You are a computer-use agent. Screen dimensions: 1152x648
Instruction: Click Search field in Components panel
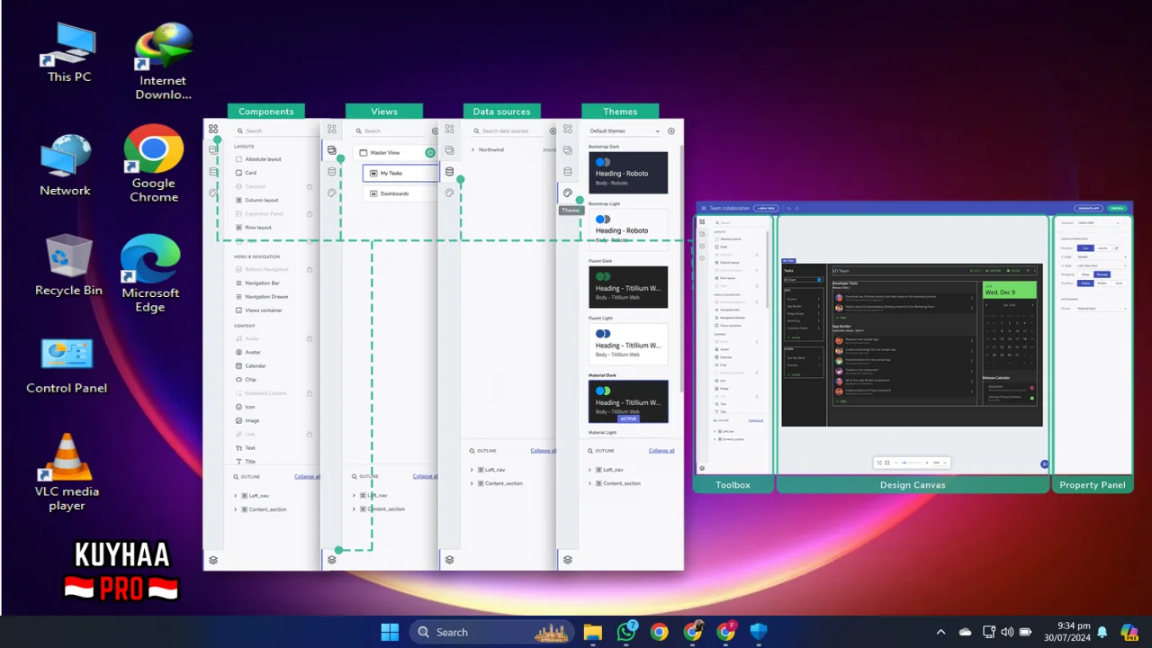click(x=274, y=130)
